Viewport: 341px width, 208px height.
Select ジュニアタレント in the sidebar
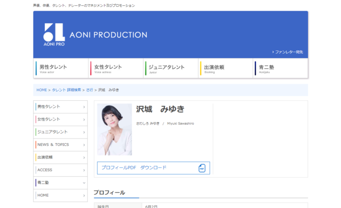pyautogui.click(x=60, y=132)
